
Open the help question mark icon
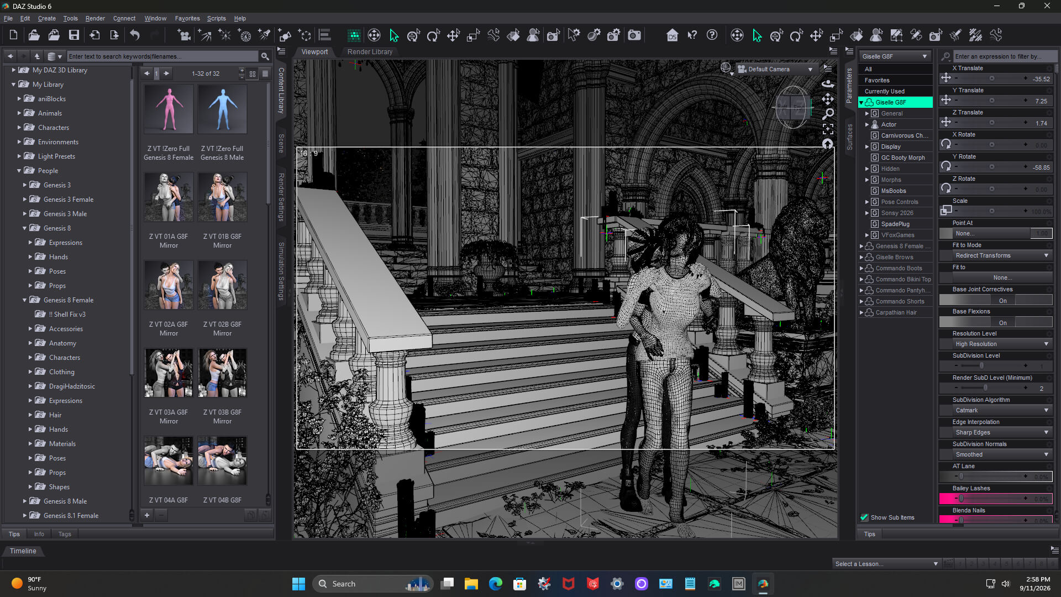712,35
